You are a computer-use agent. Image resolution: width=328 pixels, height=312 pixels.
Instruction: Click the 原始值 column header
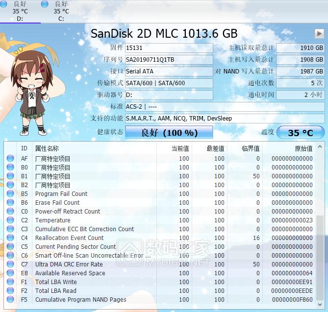pos(289,148)
